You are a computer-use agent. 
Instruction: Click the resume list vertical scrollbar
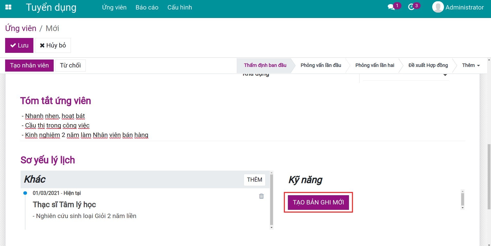271,200
